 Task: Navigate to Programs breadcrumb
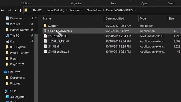click(x=76, y=10)
